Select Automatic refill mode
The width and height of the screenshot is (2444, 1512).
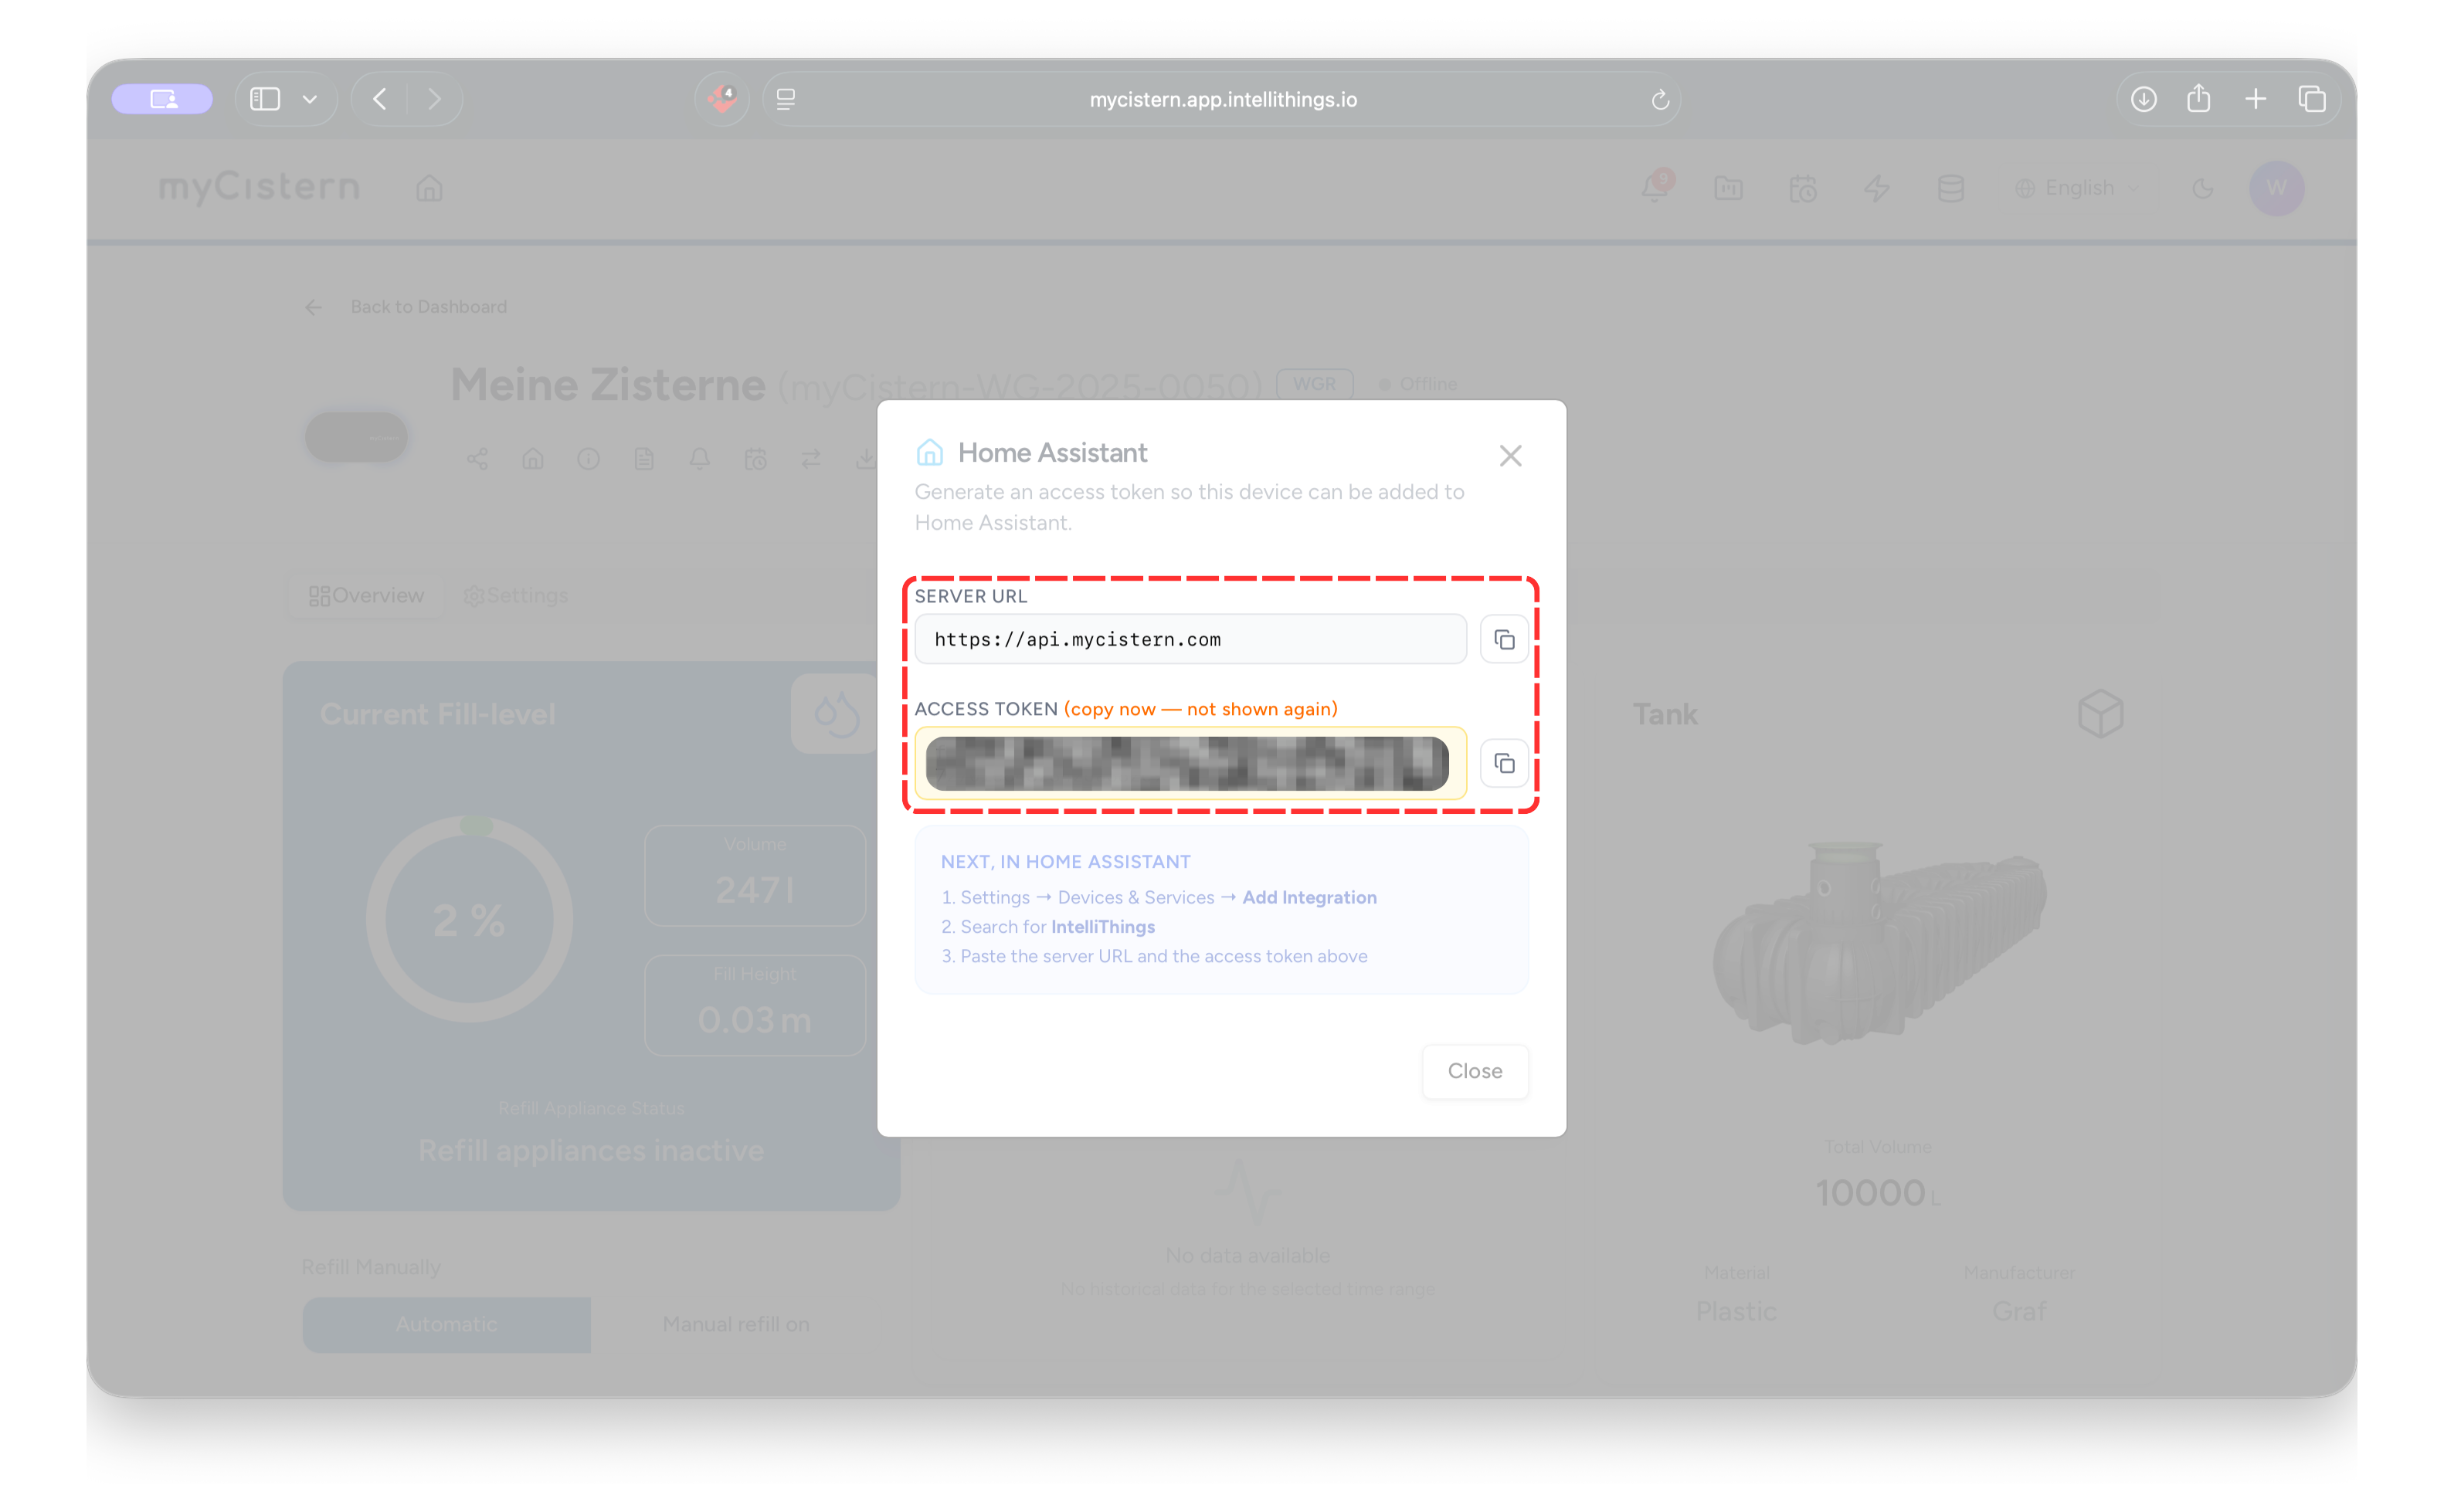[x=446, y=1324]
